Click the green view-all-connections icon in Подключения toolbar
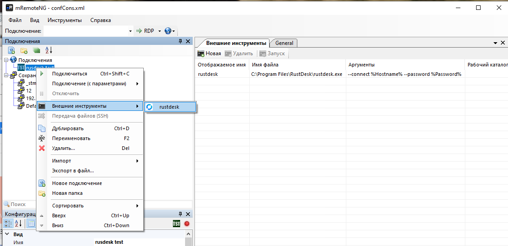 click(36, 50)
